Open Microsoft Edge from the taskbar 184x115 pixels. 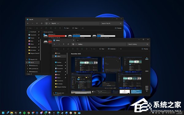tap(58, 113)
